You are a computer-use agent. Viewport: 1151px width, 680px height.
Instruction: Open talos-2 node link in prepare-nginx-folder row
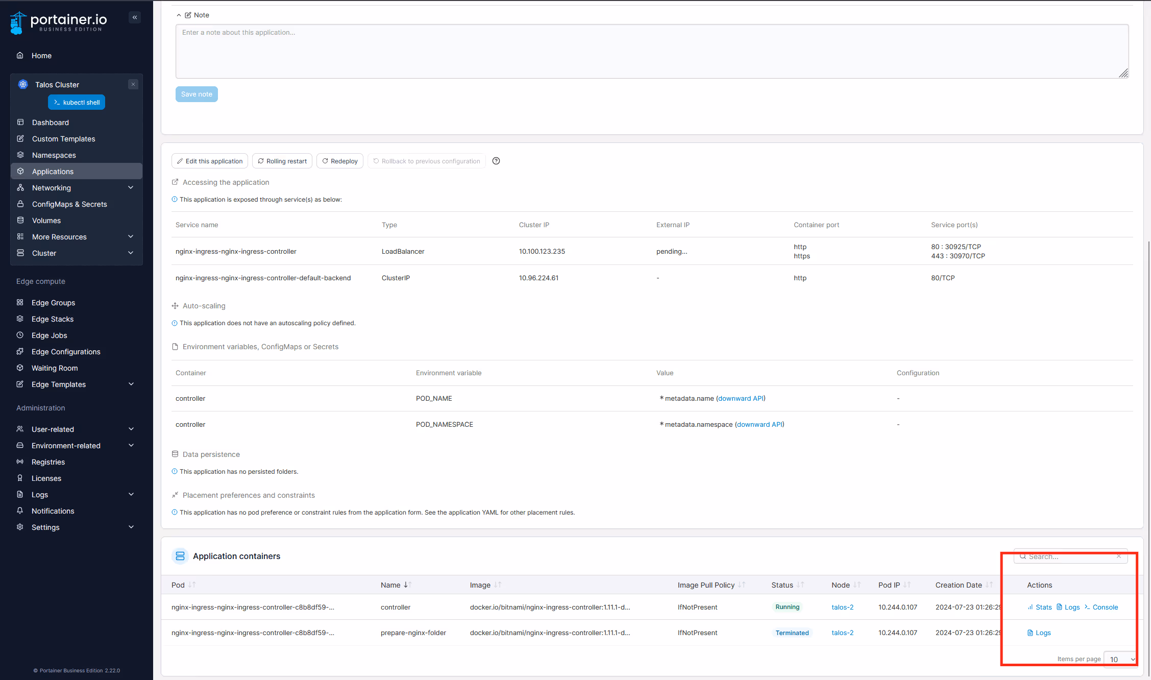click(842, 633)
